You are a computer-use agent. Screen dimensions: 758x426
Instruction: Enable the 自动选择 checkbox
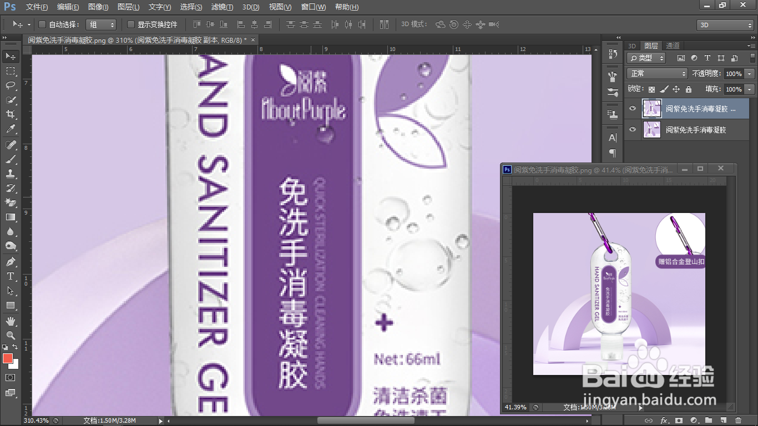(42, 24)
